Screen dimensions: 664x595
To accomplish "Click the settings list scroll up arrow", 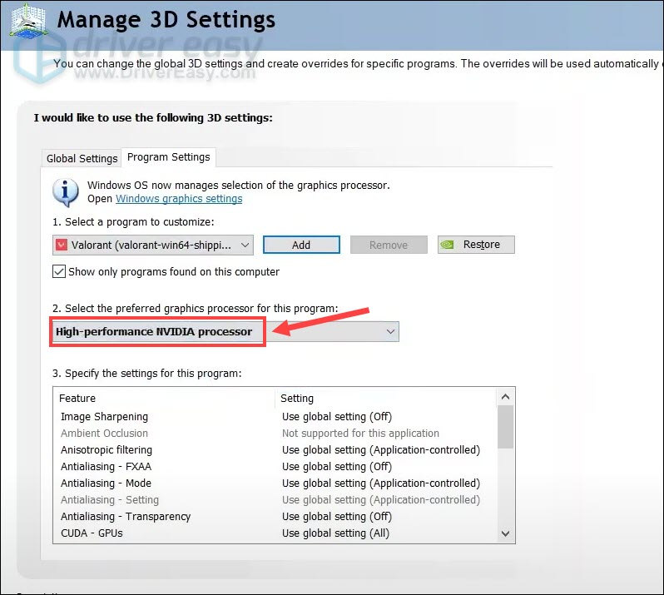I will coord(505,397).
